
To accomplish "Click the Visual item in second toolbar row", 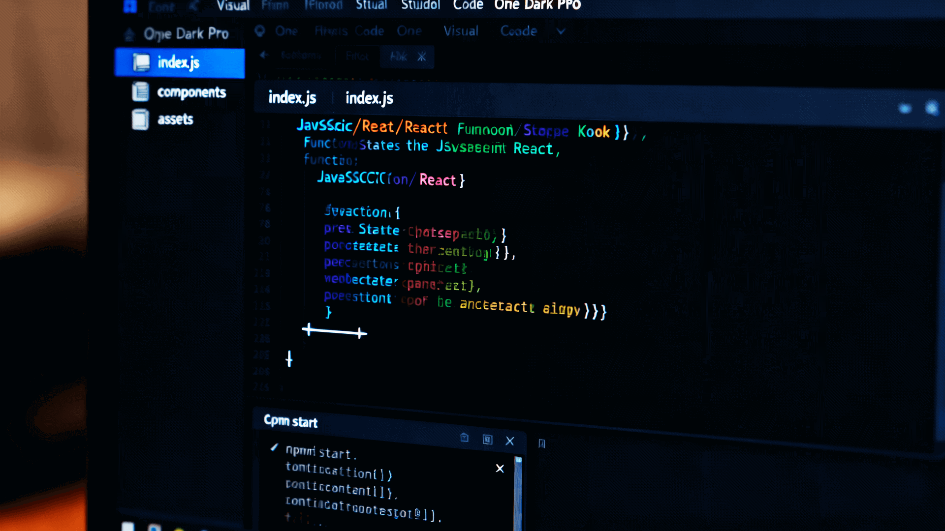I will point(461,31).
